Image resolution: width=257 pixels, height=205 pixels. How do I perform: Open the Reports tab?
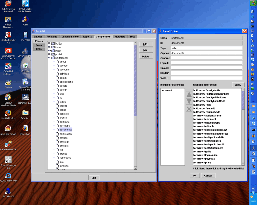click(87, 37)
